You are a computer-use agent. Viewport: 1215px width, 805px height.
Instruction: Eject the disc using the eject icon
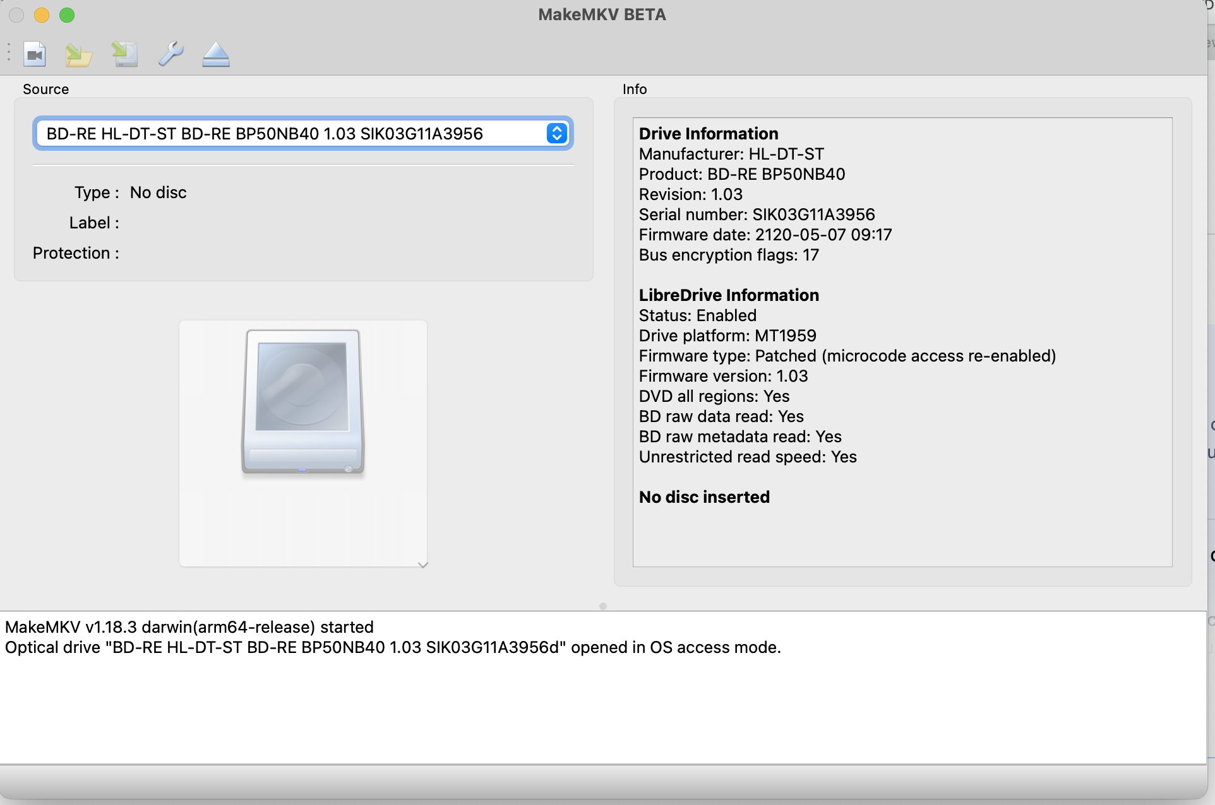215,55
